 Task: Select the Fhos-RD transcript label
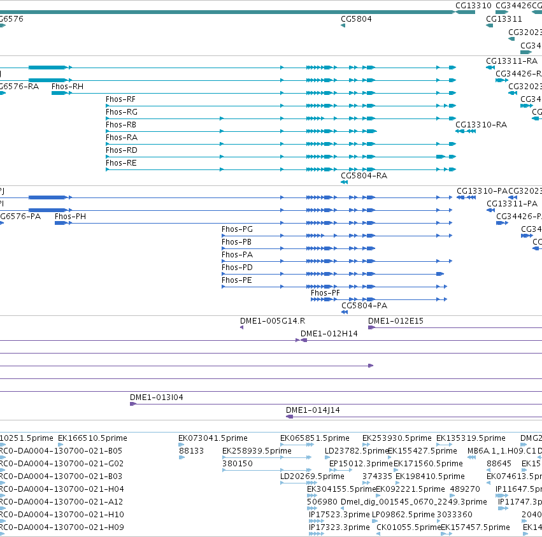[x=122, y=150]
